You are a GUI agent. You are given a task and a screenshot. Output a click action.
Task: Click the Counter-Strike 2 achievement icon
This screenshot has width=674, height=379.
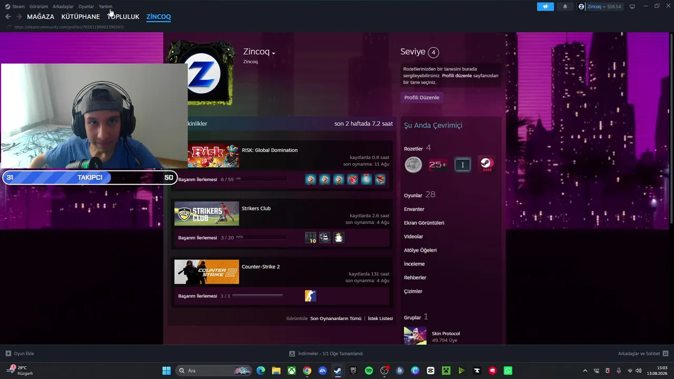311,296
